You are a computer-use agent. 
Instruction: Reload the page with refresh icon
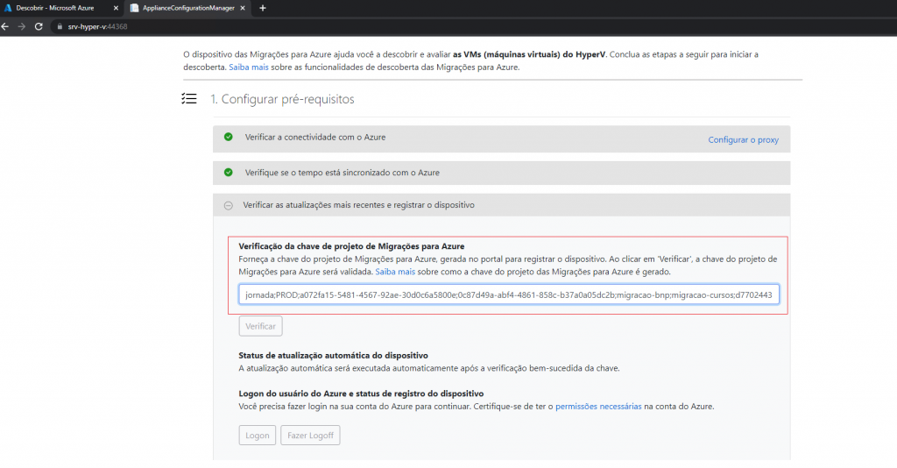(x=39, y=26)
